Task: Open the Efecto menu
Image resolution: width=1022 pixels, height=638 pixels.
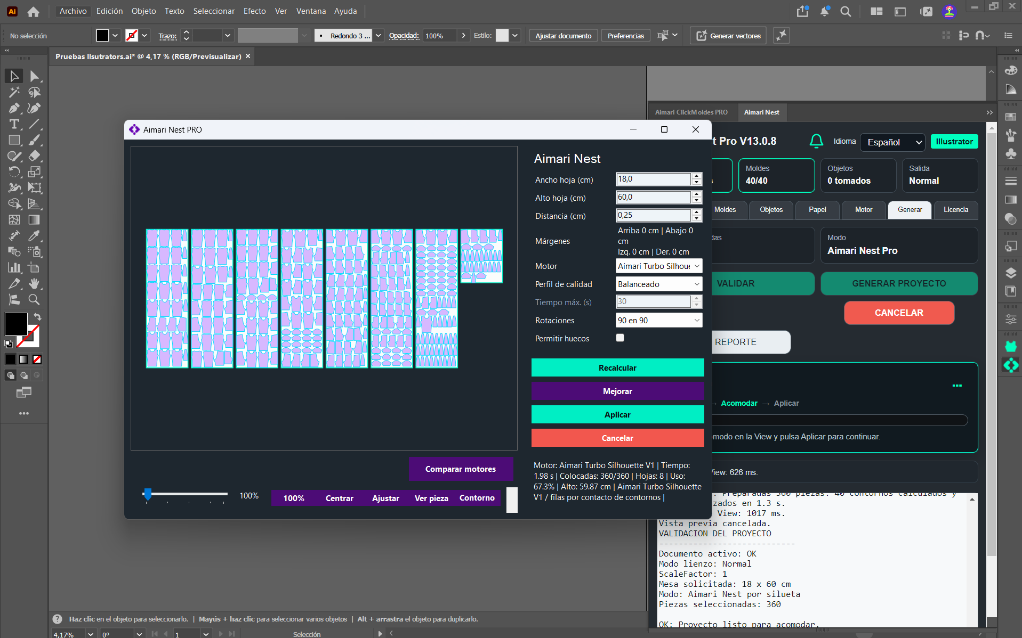Action: tap(254, 11)
